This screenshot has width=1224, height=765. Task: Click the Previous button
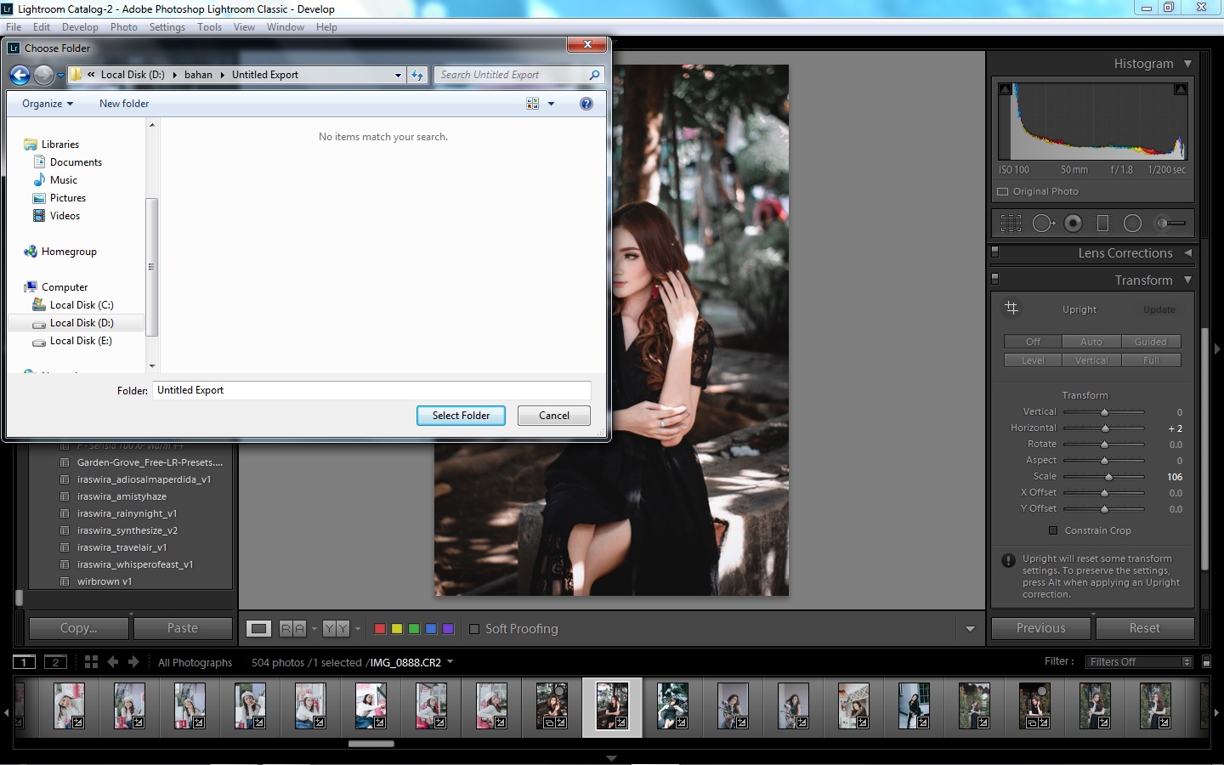tap(1040, 628)
